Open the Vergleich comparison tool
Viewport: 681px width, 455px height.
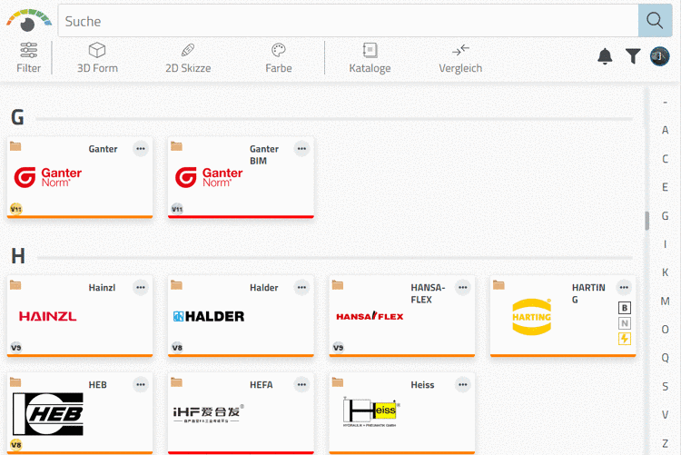pyautogui.click(x=460, y=58)
